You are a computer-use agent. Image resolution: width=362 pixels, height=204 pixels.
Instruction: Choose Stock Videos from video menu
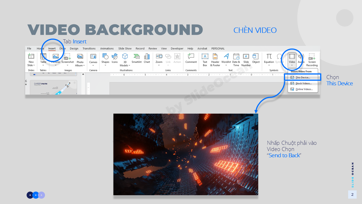tap(303, 83)
